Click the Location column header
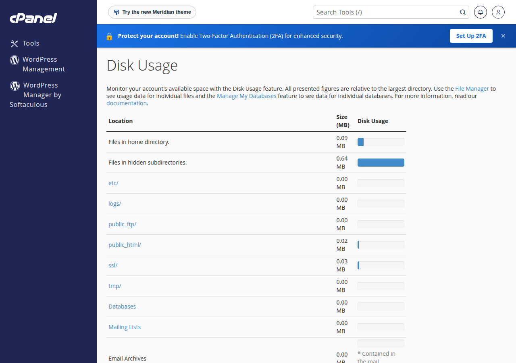516x363 pixels. pyautogui.click(x=121, y=121)
